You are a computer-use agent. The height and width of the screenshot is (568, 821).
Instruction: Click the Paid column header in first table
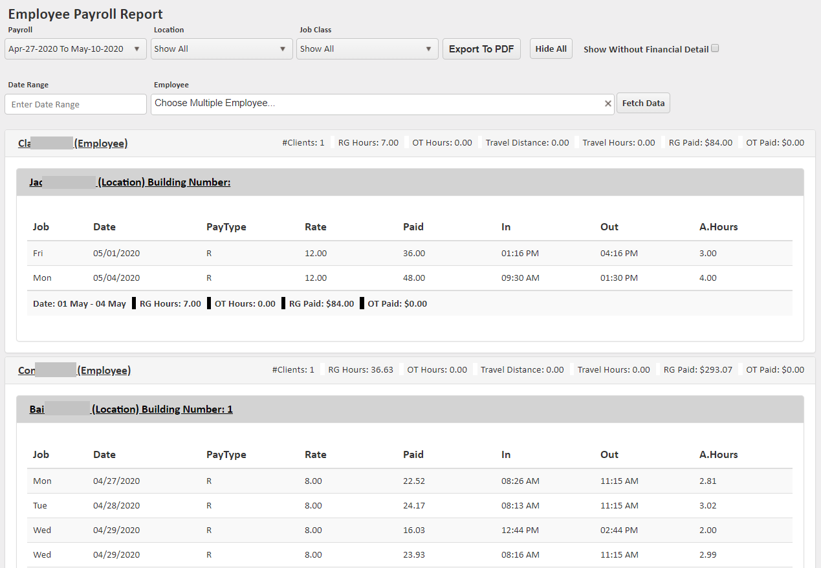click(x=413, y=227)
